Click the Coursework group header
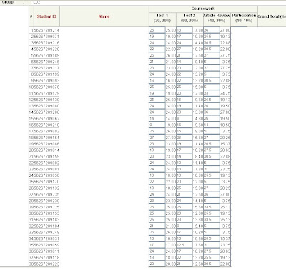The image size is (286, 270). click(x=203, y=9)
